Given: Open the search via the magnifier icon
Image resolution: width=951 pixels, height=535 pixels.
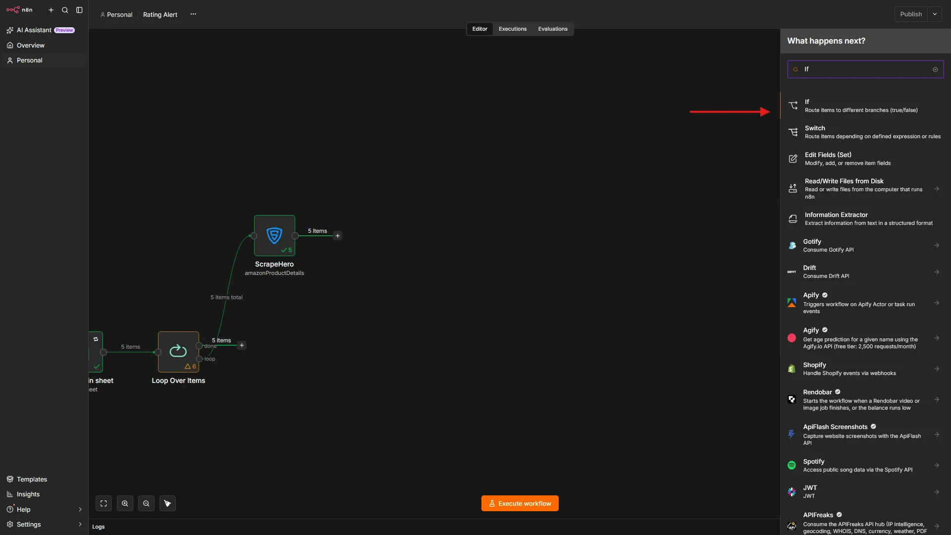Looking at the screenshot, I should (x=65, y=10).
